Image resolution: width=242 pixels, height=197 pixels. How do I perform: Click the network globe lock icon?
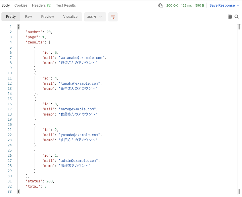coord(161,5)
